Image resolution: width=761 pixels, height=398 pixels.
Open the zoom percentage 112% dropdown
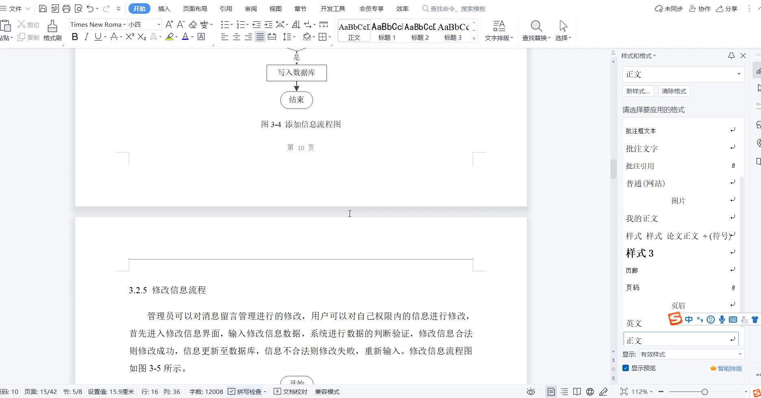point(642,392)
